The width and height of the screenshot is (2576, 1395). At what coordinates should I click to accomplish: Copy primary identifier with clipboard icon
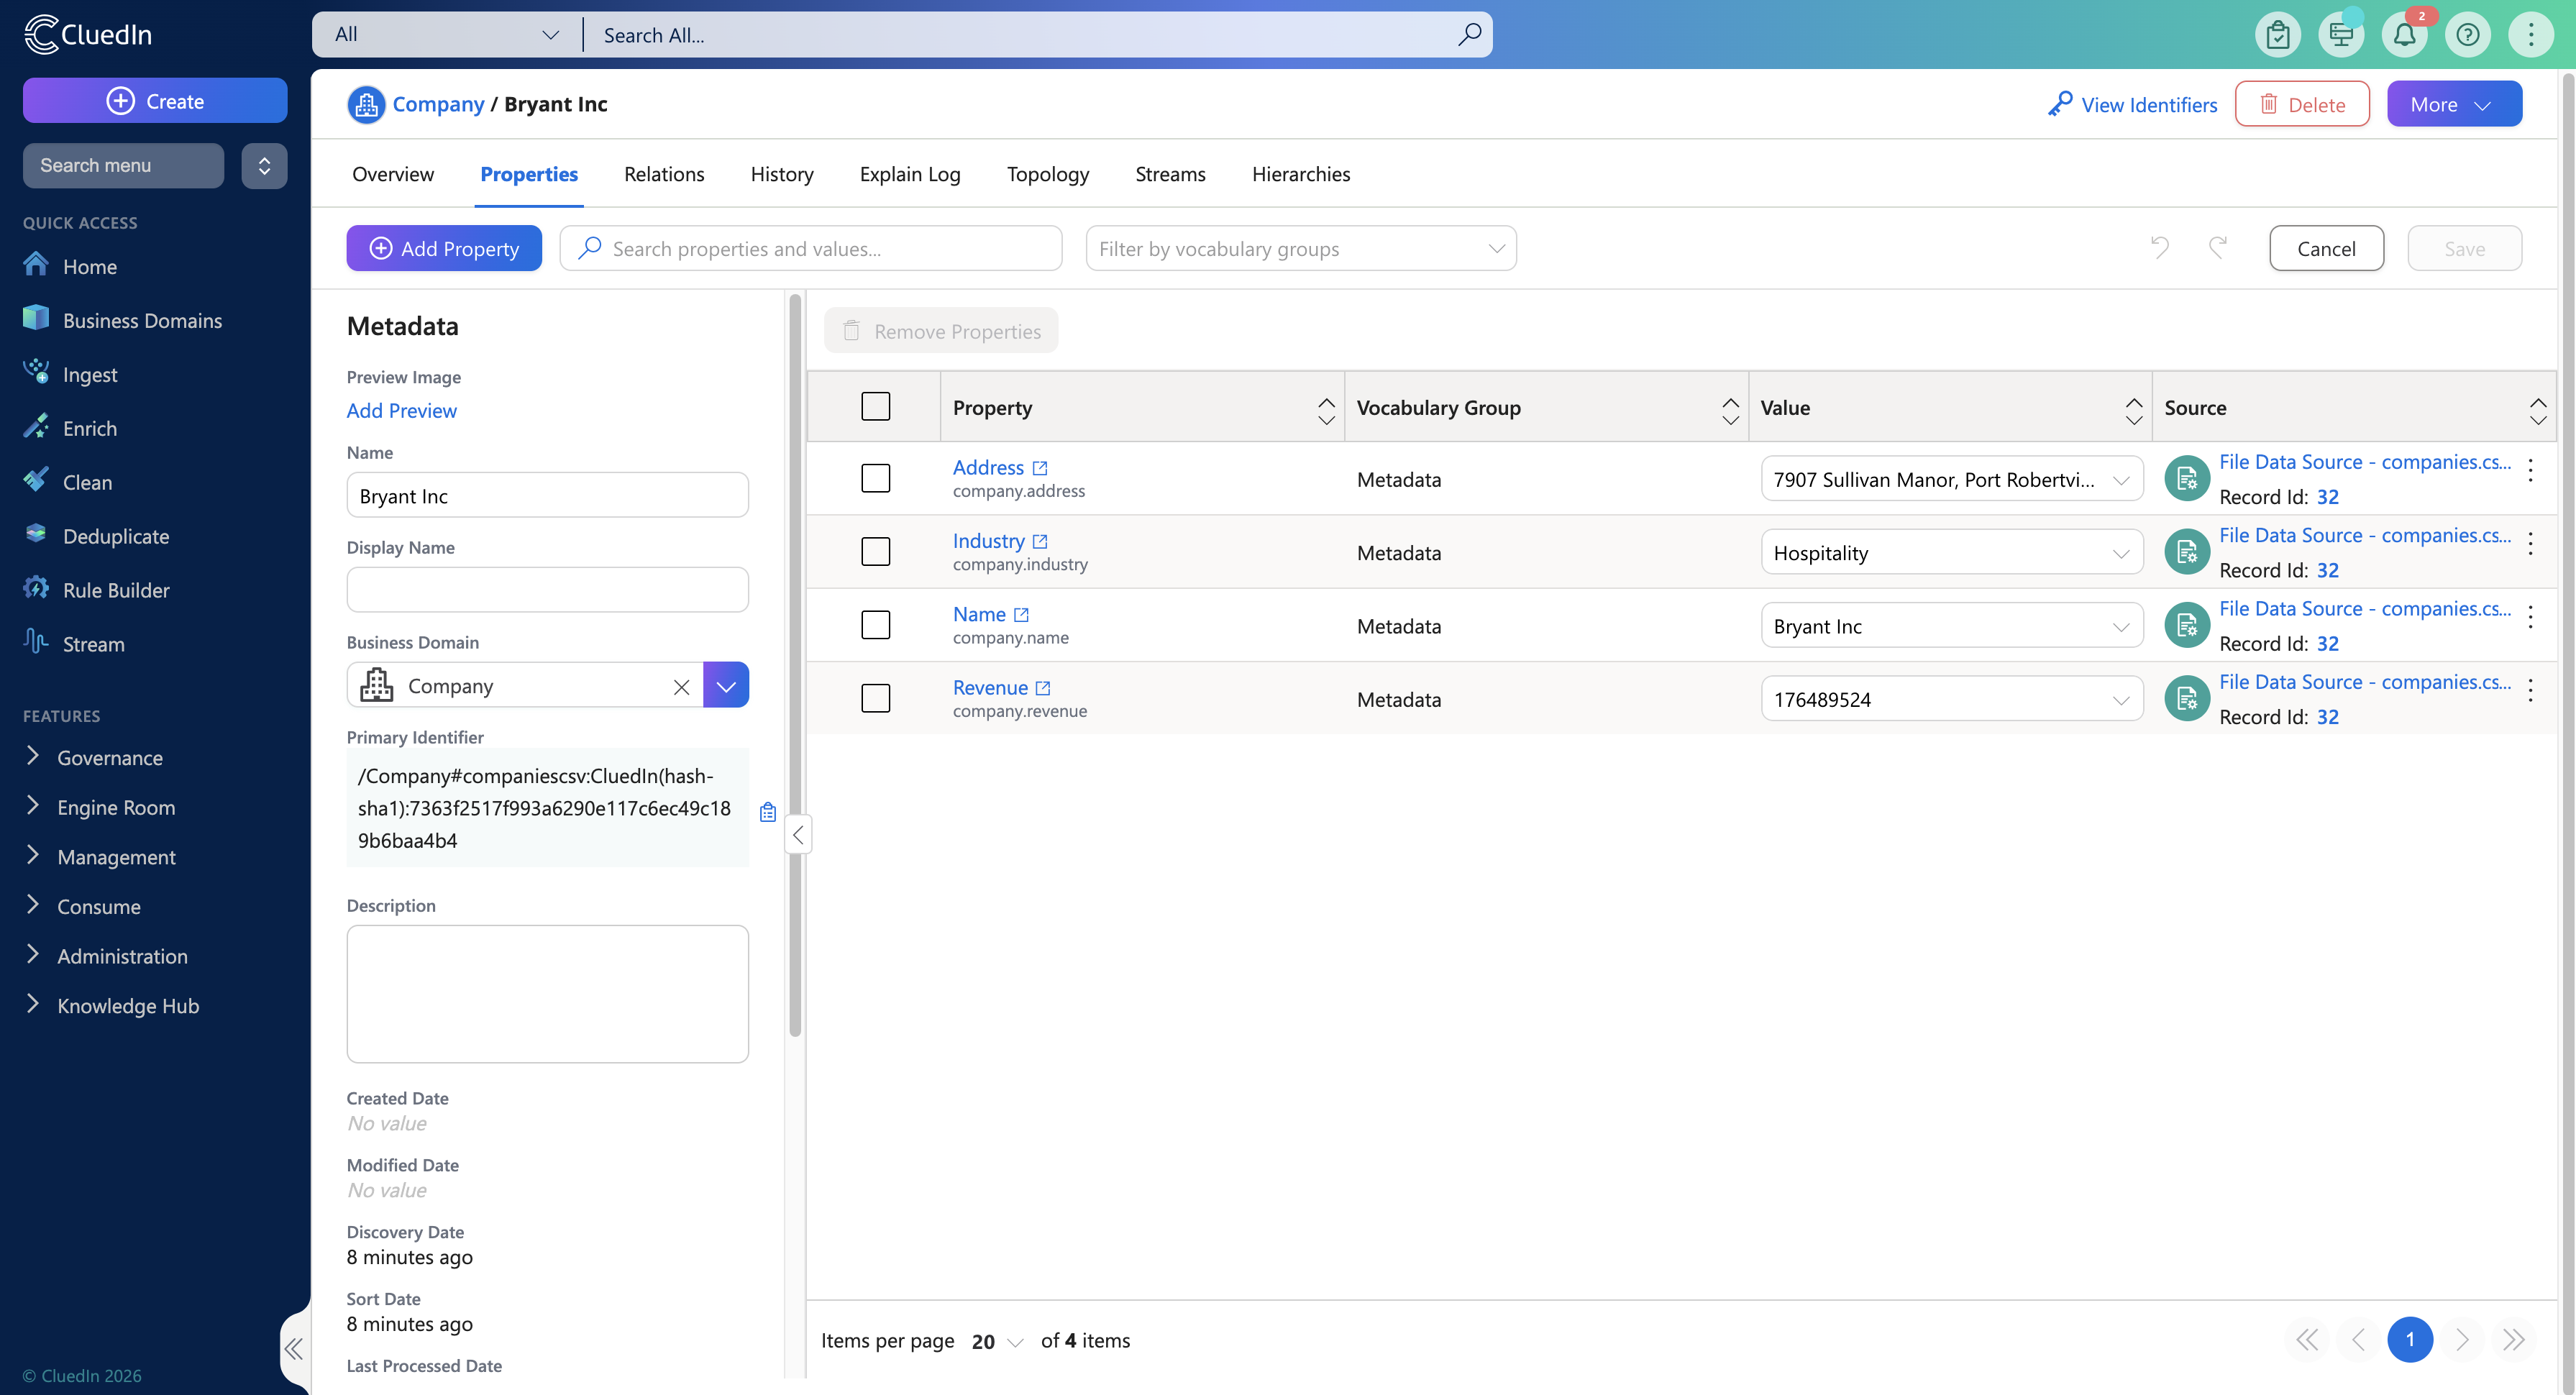coord(768,812)
